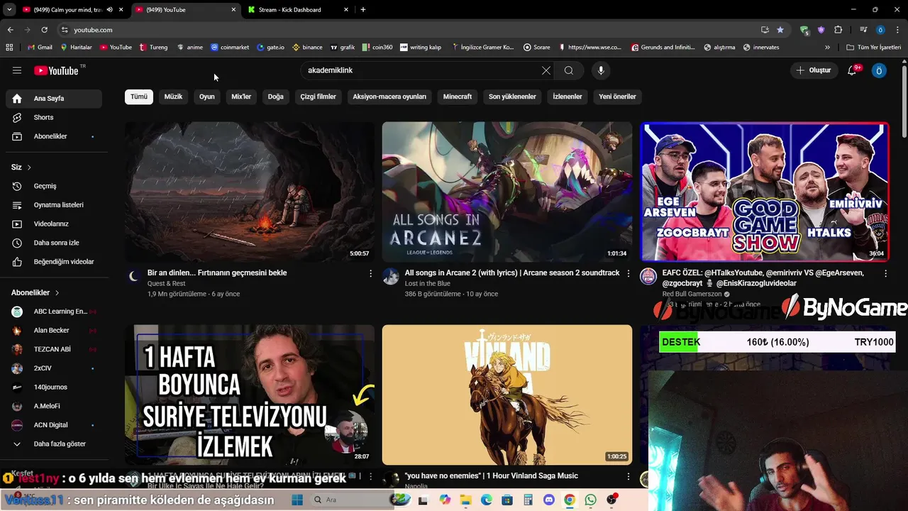This screenshot has width=908, height=511.
Task: Open the TEZCAN ABİ subscription
Action: (x=54, y=349)
